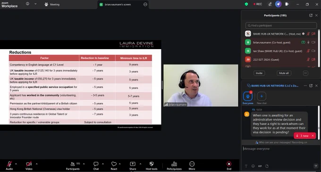Click the Find a participant search field

[x=281, y=26]
